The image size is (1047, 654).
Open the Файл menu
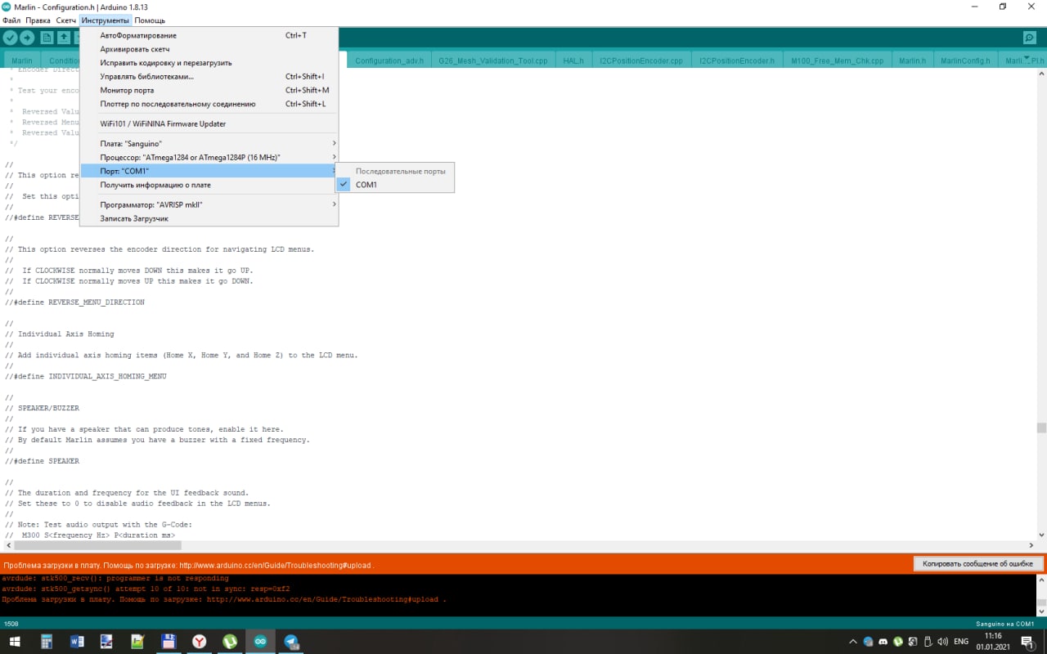pyautogui.click(x=11, y=20)
